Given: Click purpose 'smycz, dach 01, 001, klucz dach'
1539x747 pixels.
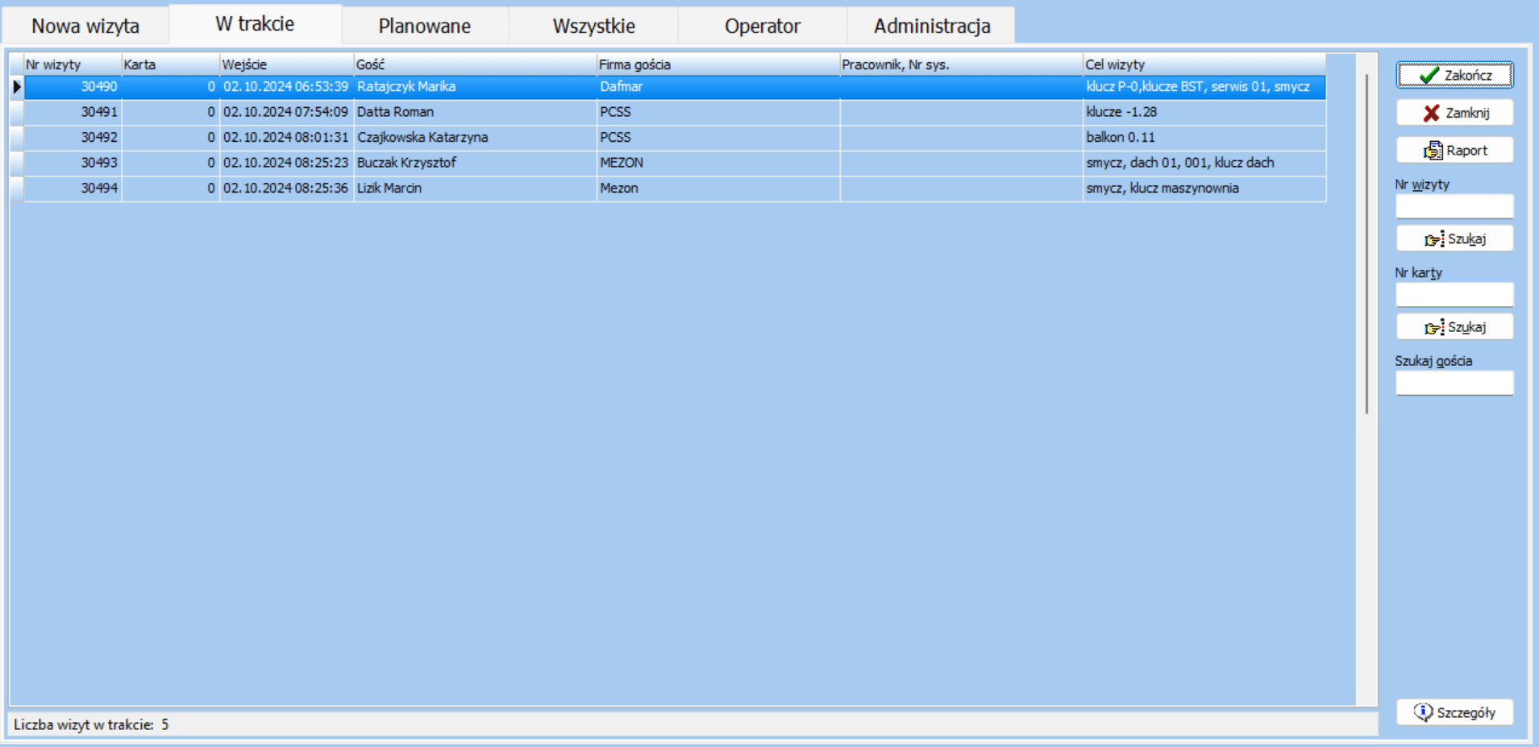Looking at the screenshot, I should 1180,163.
